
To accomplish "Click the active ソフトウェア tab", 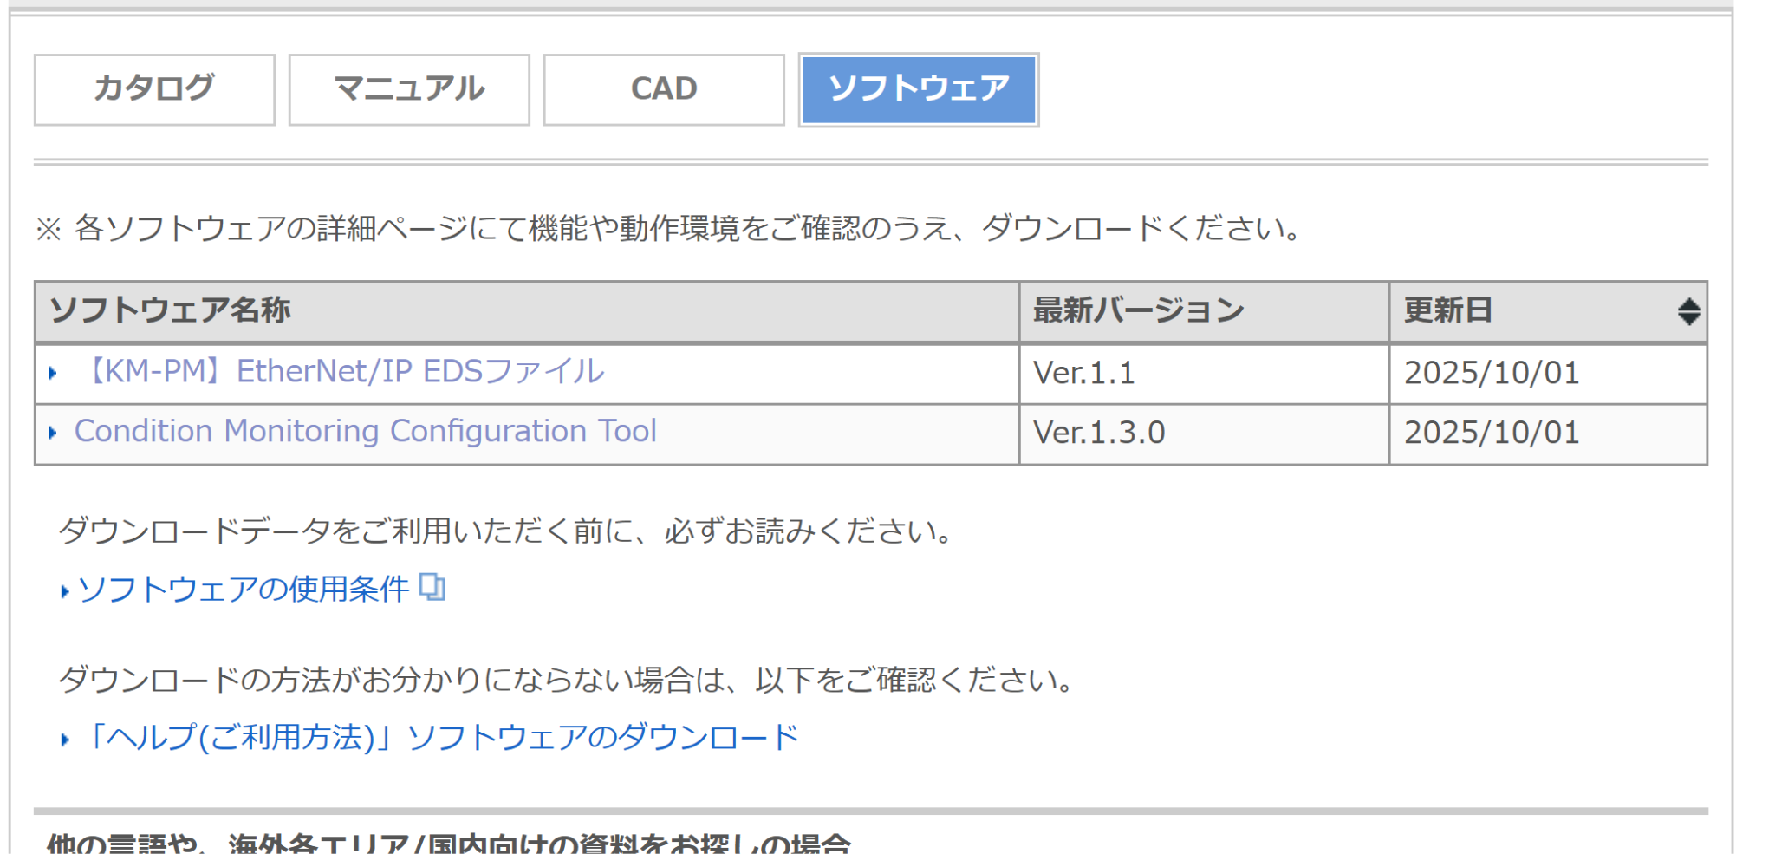I will (x=919, y=89).
